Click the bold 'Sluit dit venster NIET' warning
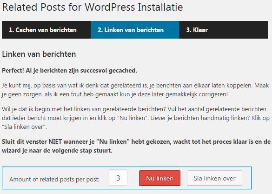Screen dimensions: 272x194 coord(136,146)
